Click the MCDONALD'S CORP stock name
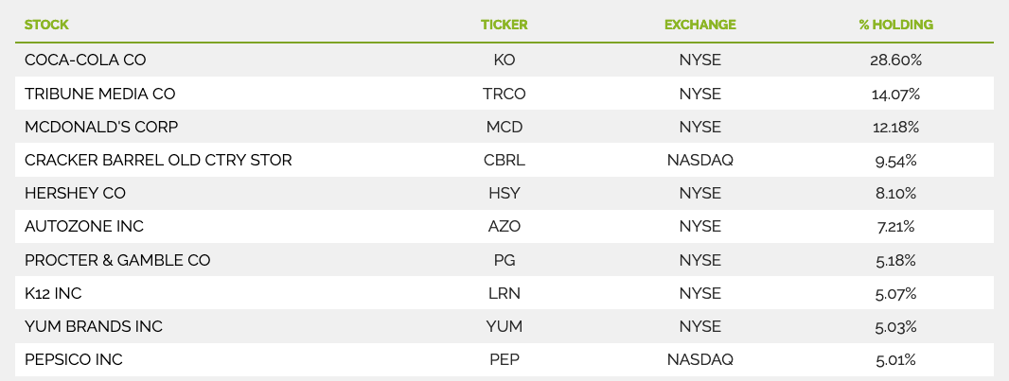This screenshot has height=381, width=1009. [101, 128]
